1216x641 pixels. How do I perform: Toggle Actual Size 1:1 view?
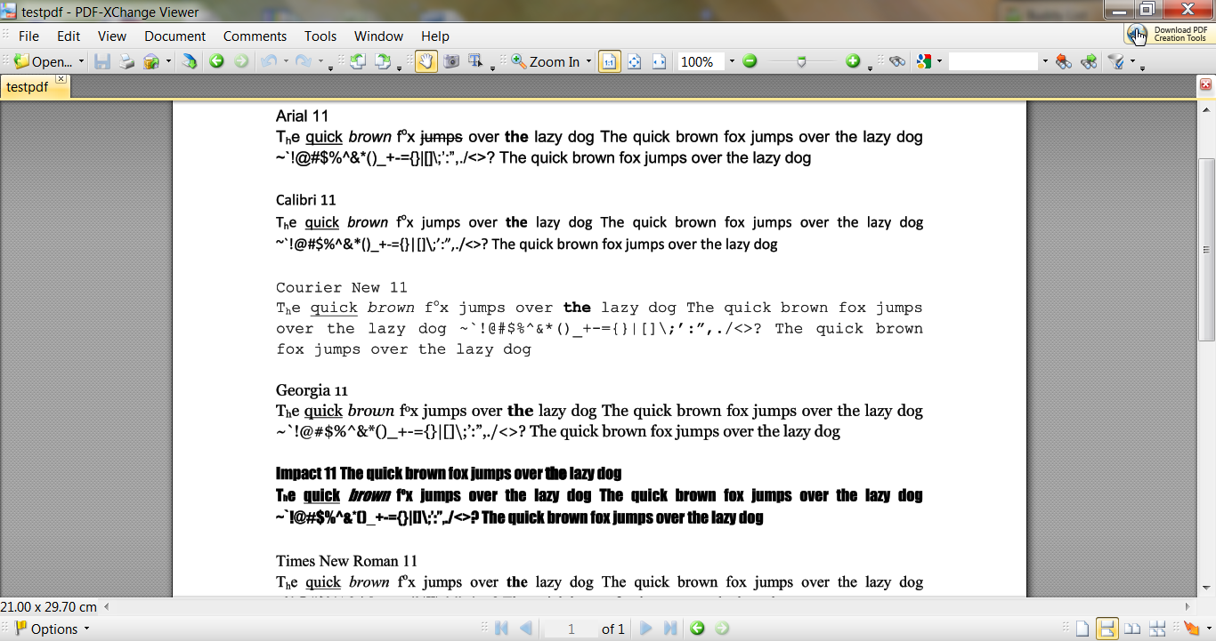(x=610, y=61)
